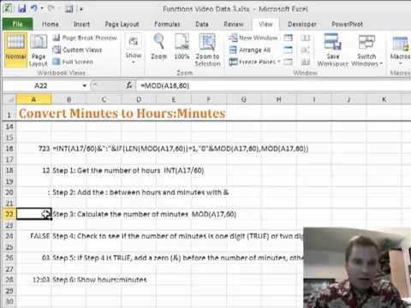This screenshot has width=411, height=308.
Task: Select the Normal workbook view
Action: (x=16, y=50)
